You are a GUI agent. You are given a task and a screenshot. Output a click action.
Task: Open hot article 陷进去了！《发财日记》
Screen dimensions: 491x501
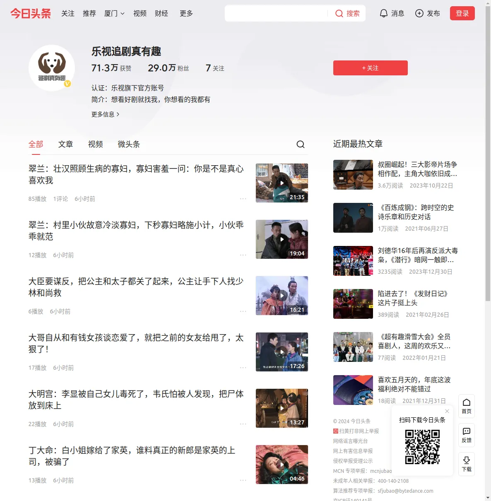tap(414, 298)
